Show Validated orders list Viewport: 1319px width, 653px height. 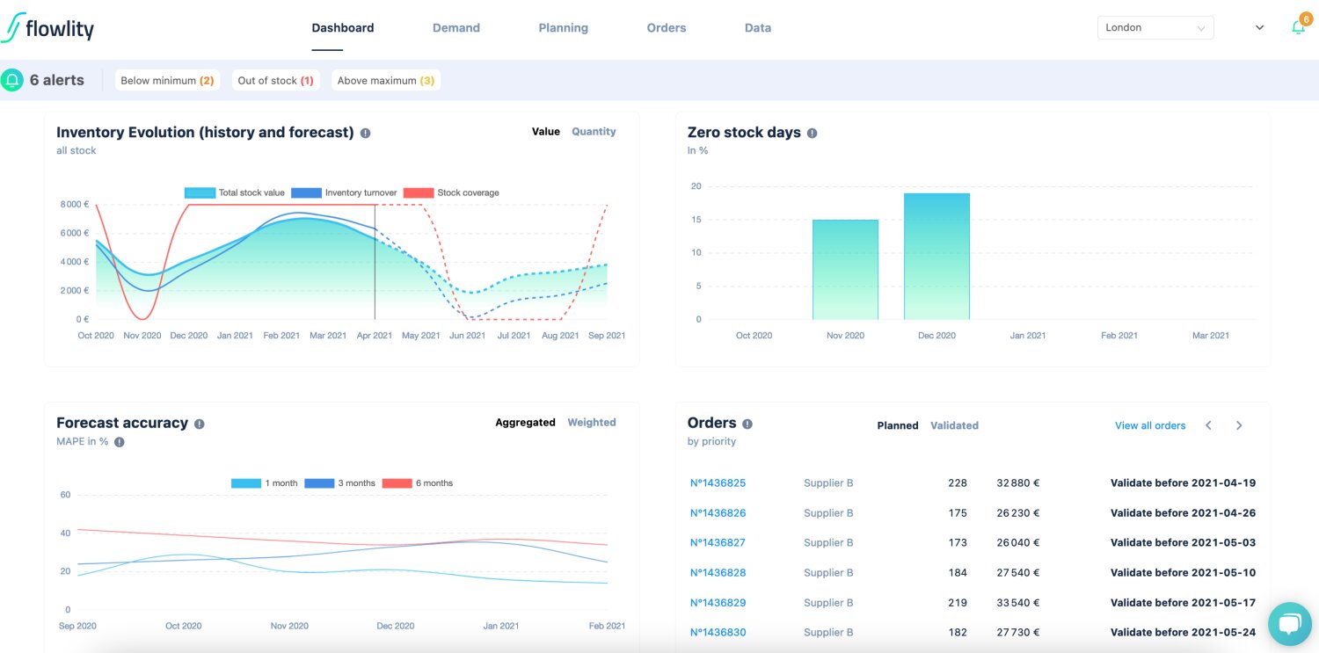click(x=954, y=425)
